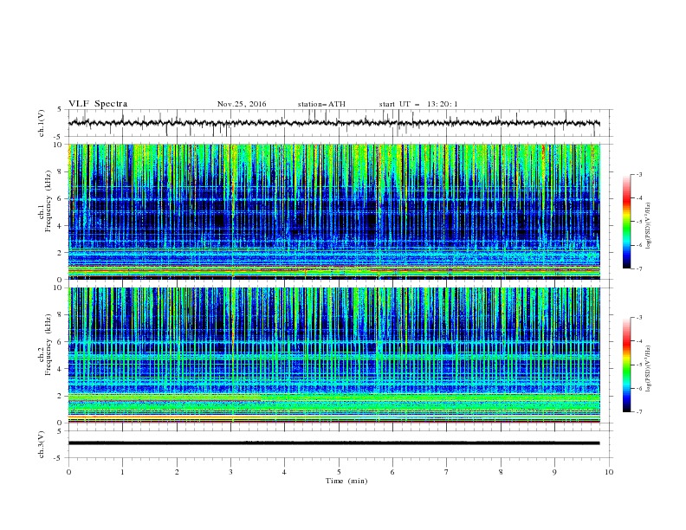
Task: Click the upper colorbar 'log(PSD)(V²/Hz)' label
Action: coord(648,226)
